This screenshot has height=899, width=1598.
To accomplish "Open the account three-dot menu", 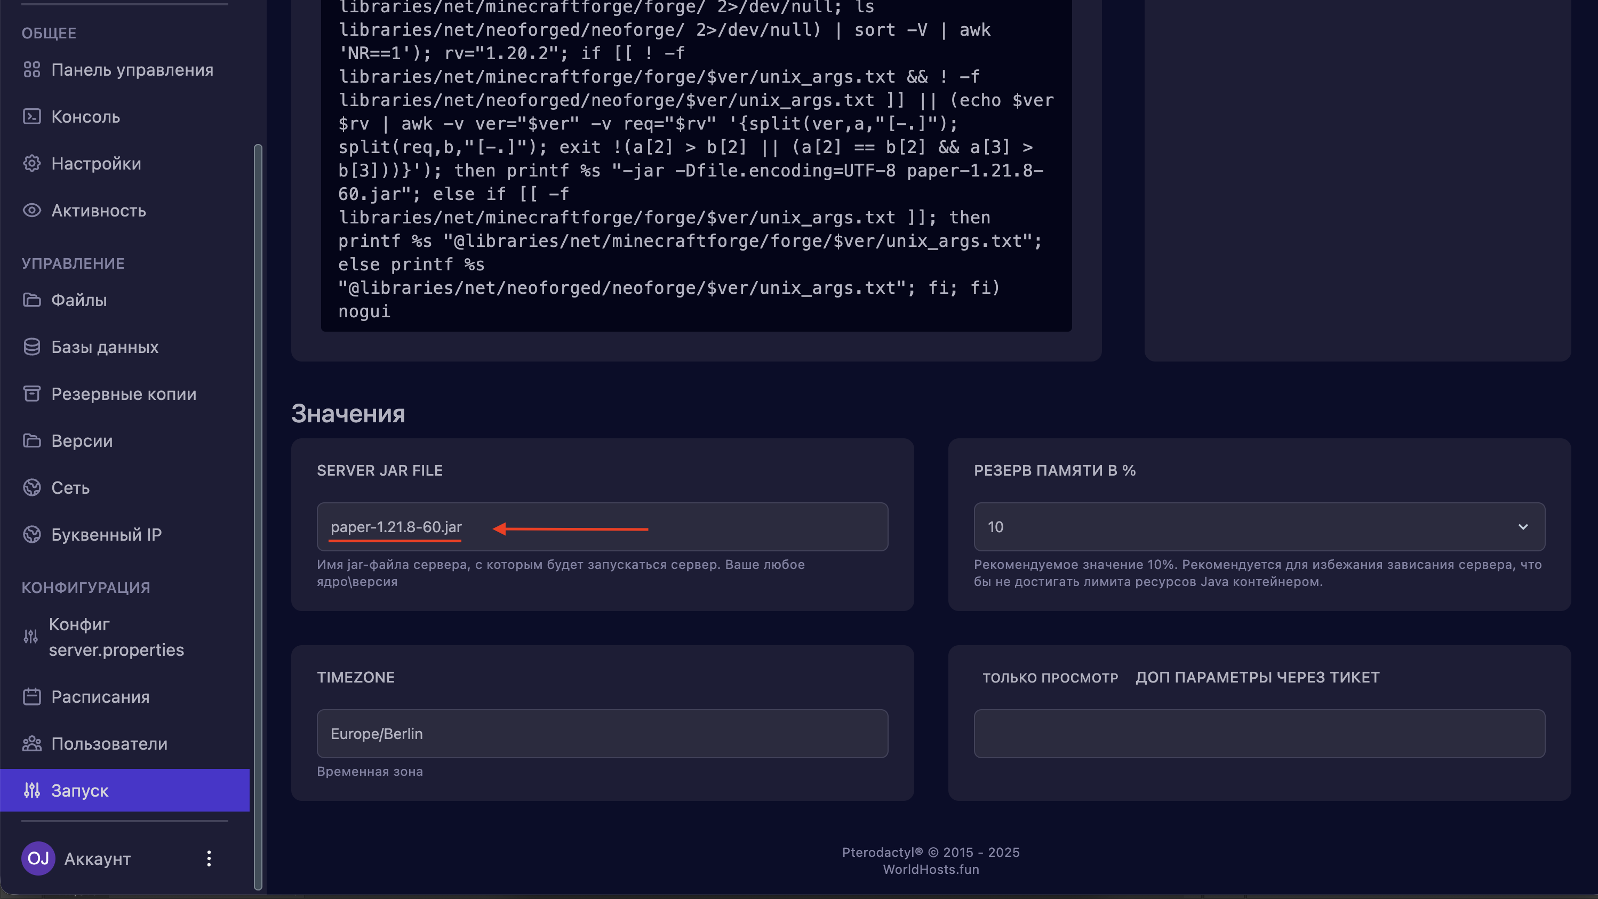I will [x=209, y=858].
